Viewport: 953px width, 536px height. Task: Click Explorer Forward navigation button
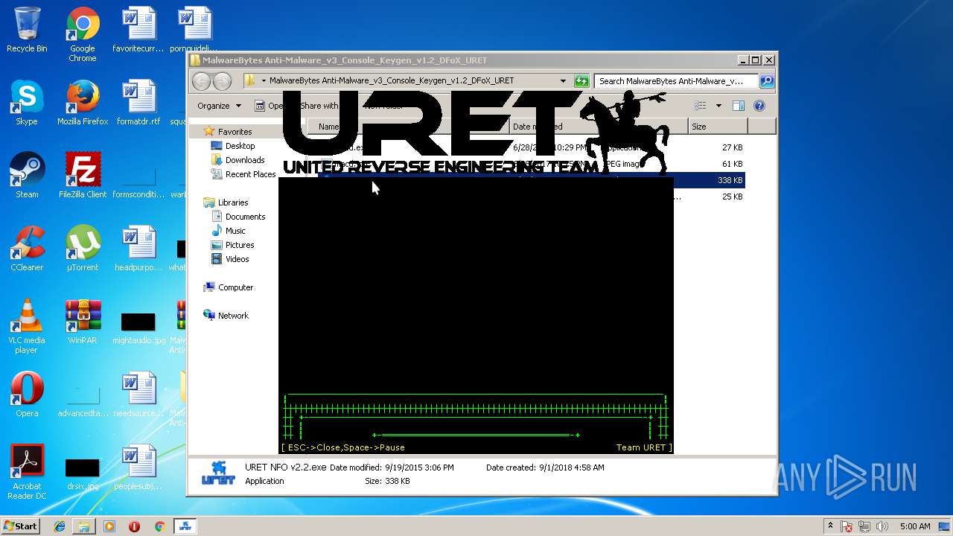click(x=222, y=80)
